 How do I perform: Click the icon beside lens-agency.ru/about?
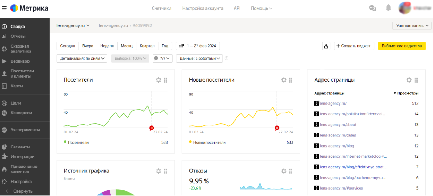pyautogui.click(x=316, y=125)
